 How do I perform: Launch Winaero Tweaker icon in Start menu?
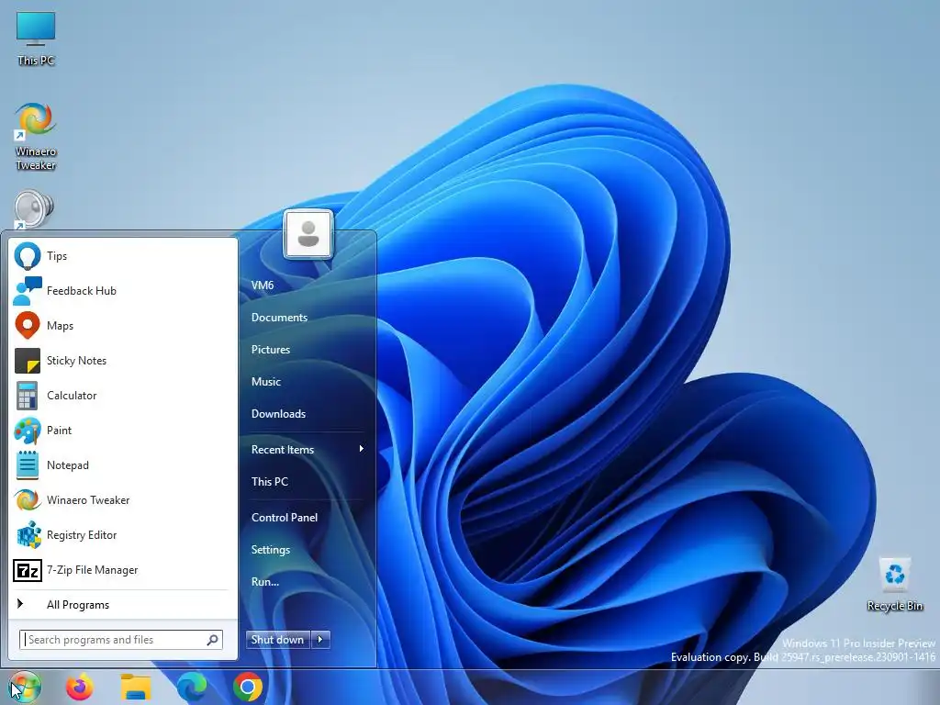[28, 500]
